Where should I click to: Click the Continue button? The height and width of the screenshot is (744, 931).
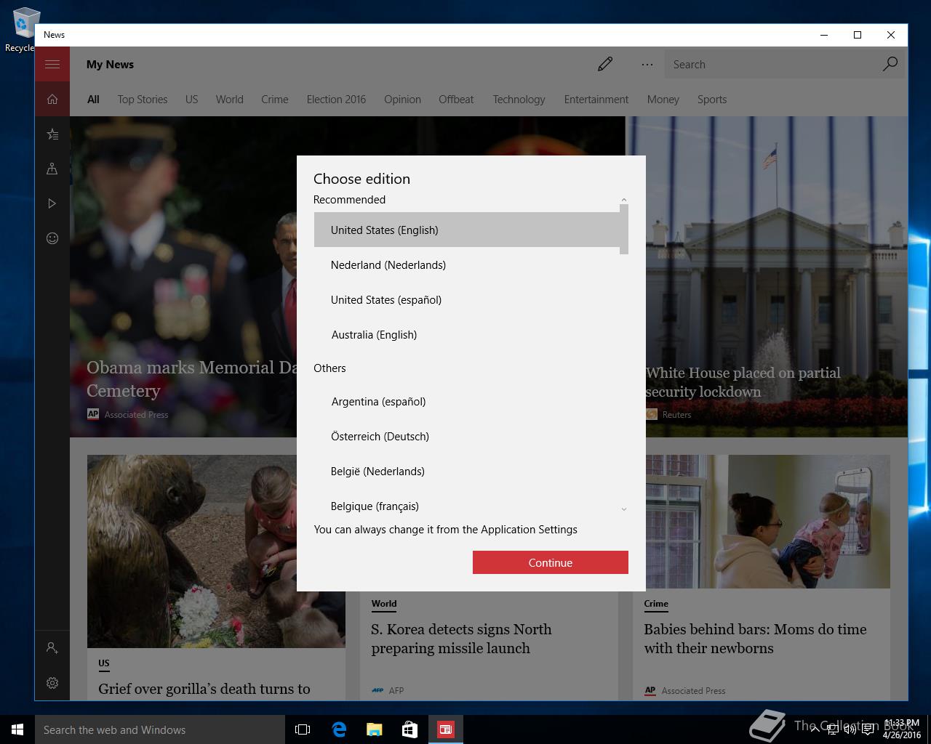pos(551,562)
